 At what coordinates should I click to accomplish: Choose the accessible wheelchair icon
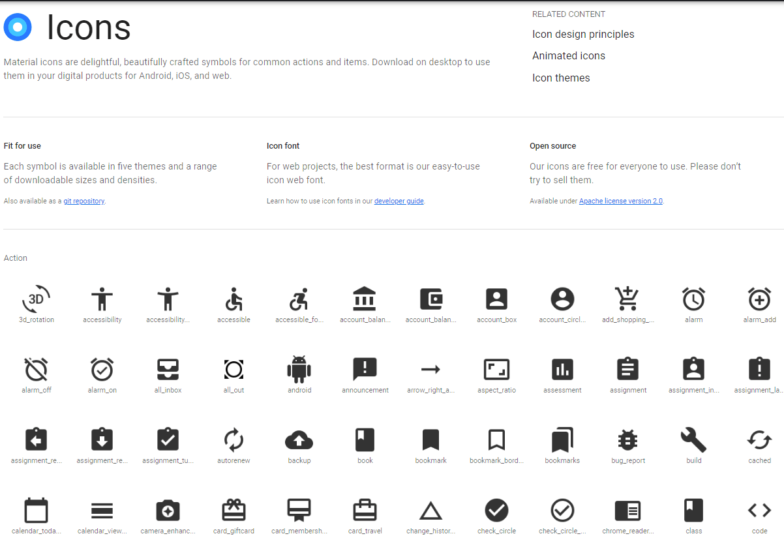[x=234, y=299]
